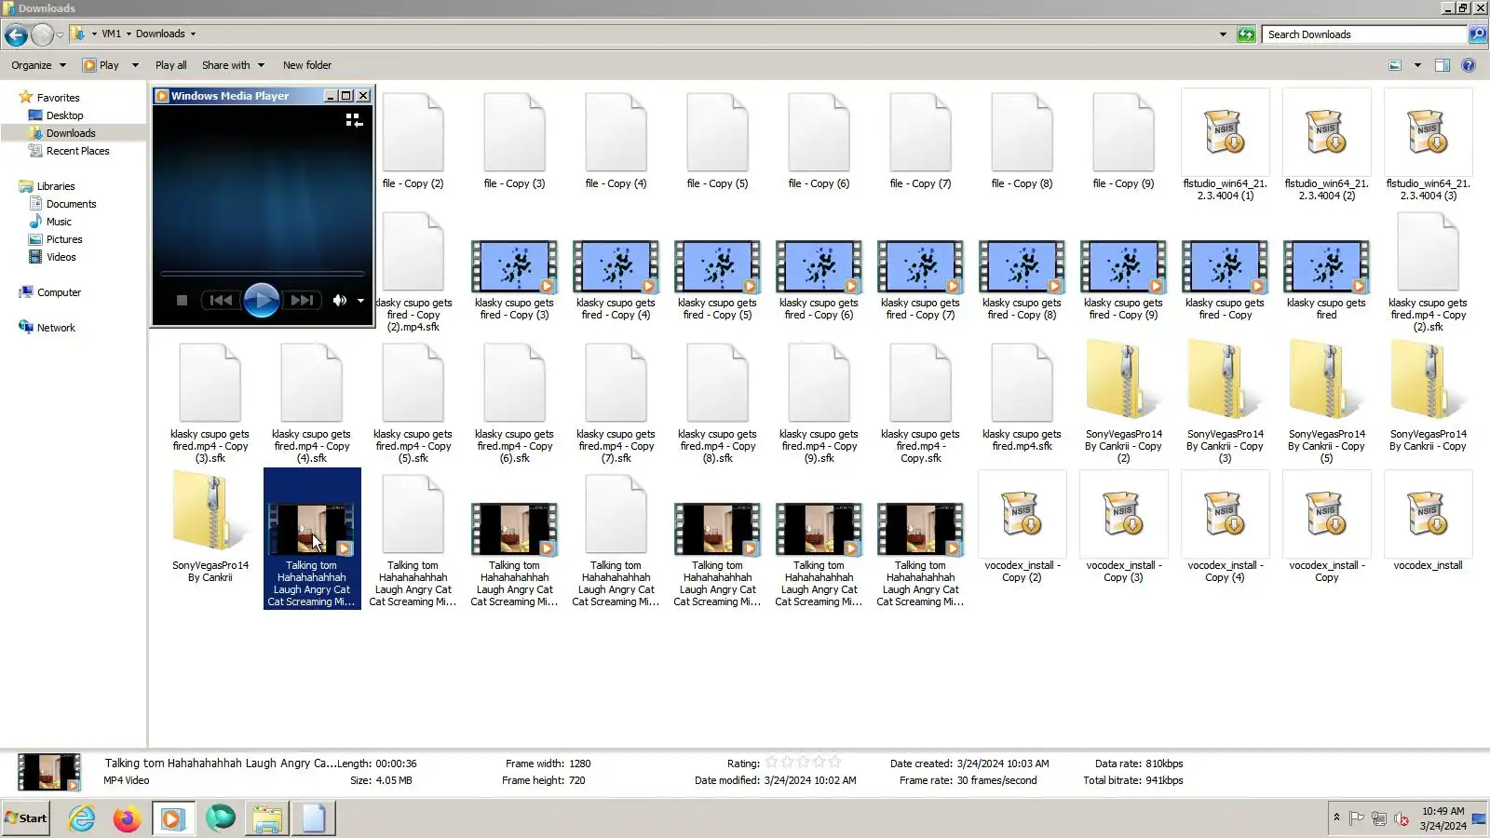Select Network in the navigation pane

click(56, 328)
